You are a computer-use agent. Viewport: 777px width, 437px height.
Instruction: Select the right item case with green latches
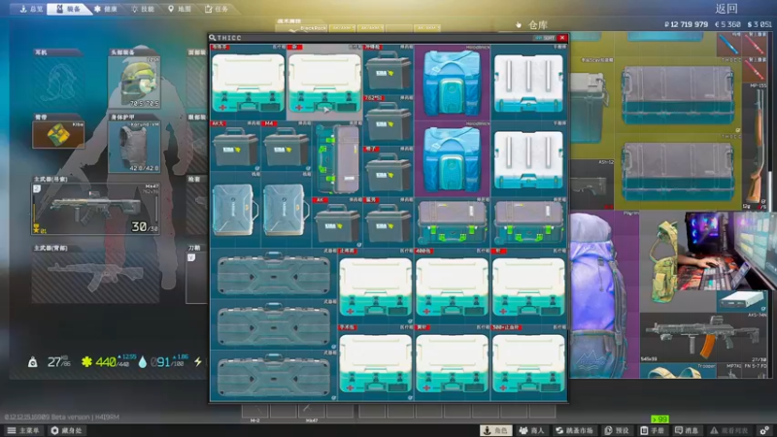pyautogui.click(x=528, y=222)
